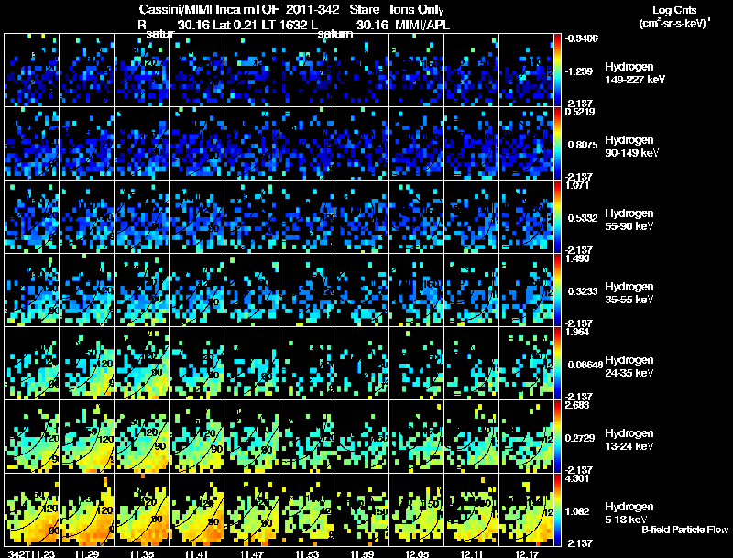
Task: Click the Hydrogen 5-13 keV row label
Action: pyautogui.click(x=629, y=513)
